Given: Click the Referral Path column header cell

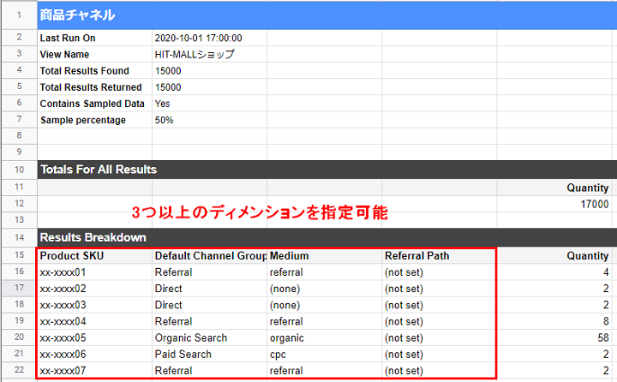Looking at the screenshot, I should click(416, 255).
